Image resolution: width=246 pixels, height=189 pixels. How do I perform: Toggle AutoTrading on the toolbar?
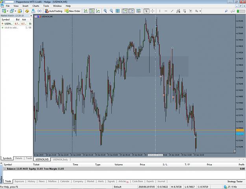click(54, 11)
